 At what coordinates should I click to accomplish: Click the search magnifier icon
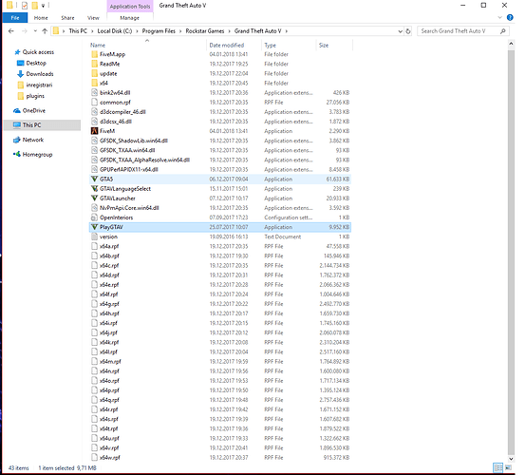pos(502,31)
